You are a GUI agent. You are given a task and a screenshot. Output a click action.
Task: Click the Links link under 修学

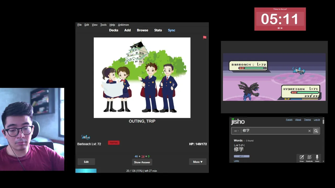coord(236,161)
